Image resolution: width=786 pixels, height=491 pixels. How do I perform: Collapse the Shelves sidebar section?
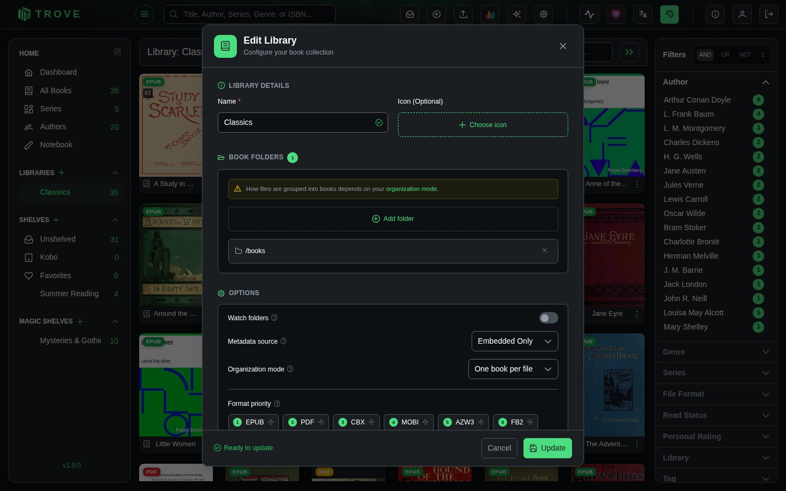(115, 220)
